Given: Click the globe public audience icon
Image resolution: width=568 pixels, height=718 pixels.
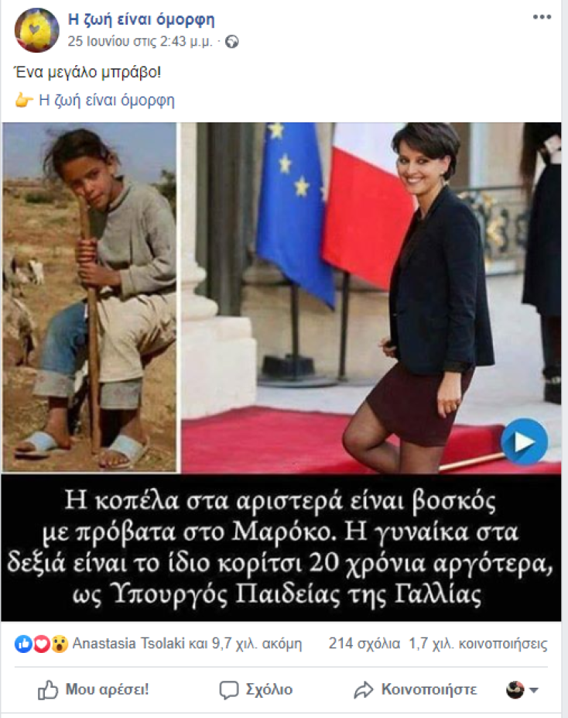Looking at the screenshot, I should tap(232, 42).
